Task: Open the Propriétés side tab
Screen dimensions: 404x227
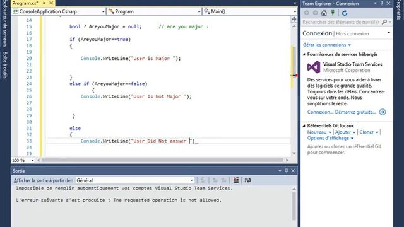Action: click(x=398, y=10)
